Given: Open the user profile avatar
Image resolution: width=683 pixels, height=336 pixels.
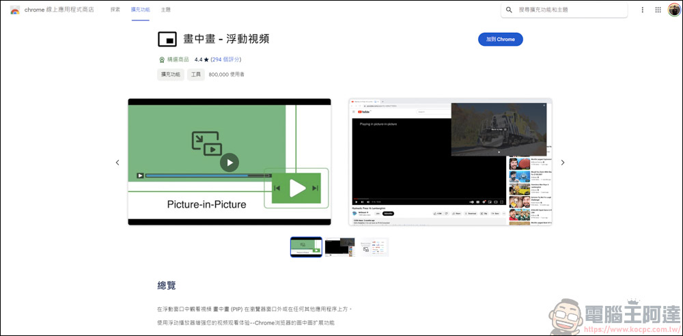Looking at the screenshot, I should [x=673, y=10].
